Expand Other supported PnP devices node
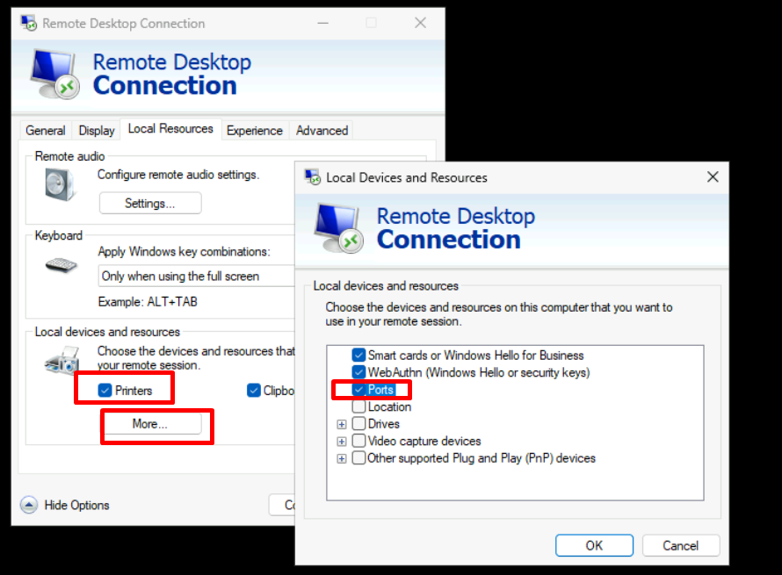The width and height of the screenshot is (782, 575). click(342, 458)
